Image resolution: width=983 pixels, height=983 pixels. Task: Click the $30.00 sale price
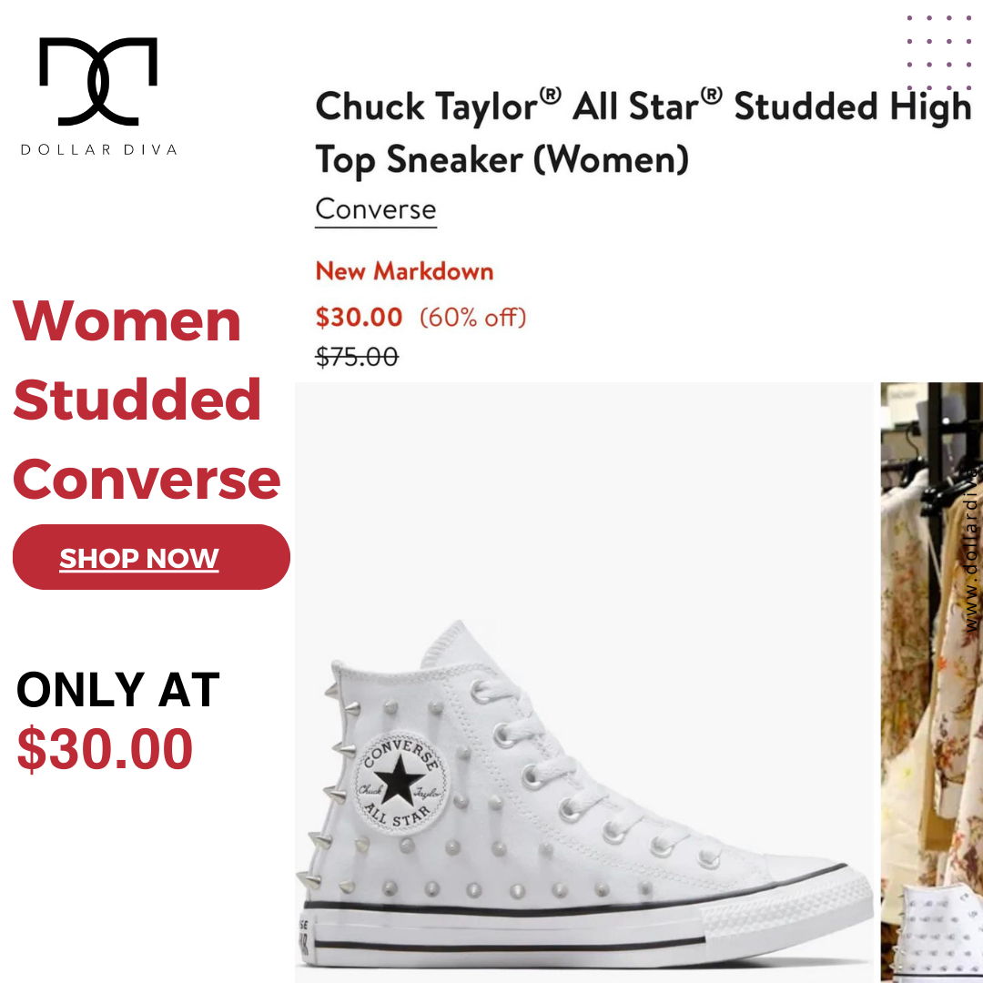[359, 318]
